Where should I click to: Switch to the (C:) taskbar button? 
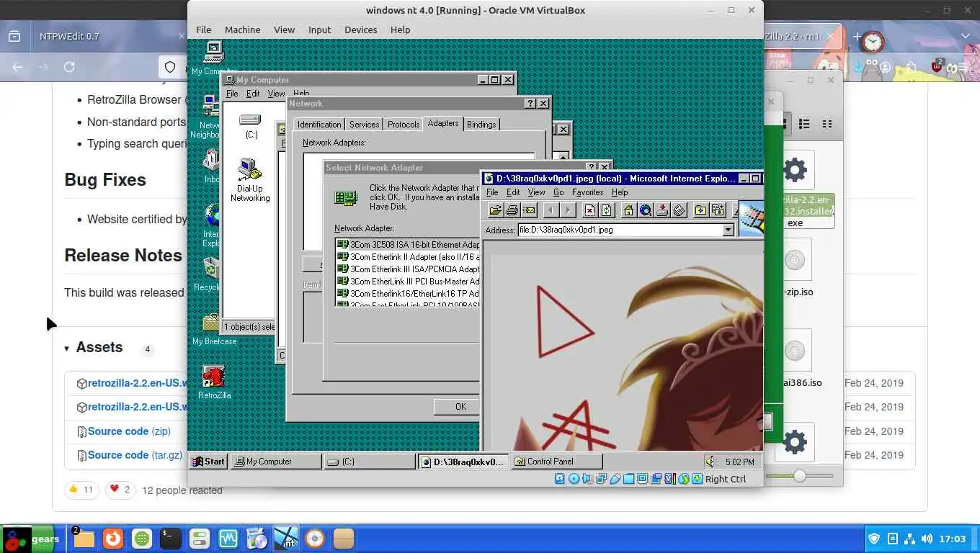coord(370,462)
